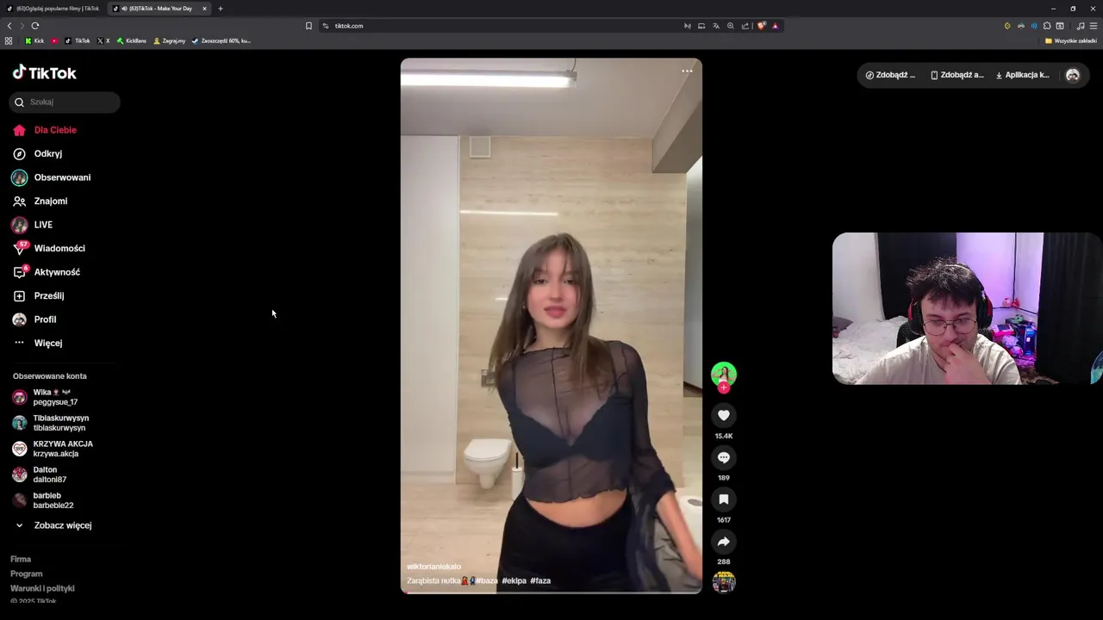Go back in browser history

point(9,26)
